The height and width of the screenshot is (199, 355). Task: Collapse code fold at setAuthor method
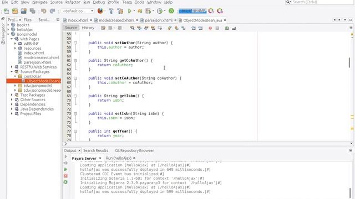point(75,43)
